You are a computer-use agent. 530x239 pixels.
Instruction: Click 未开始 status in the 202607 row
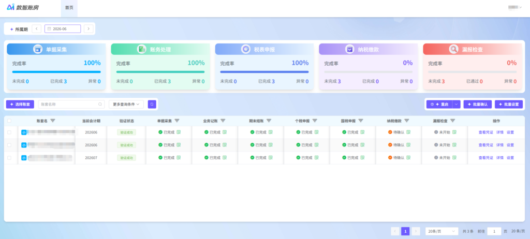[442, 158]
